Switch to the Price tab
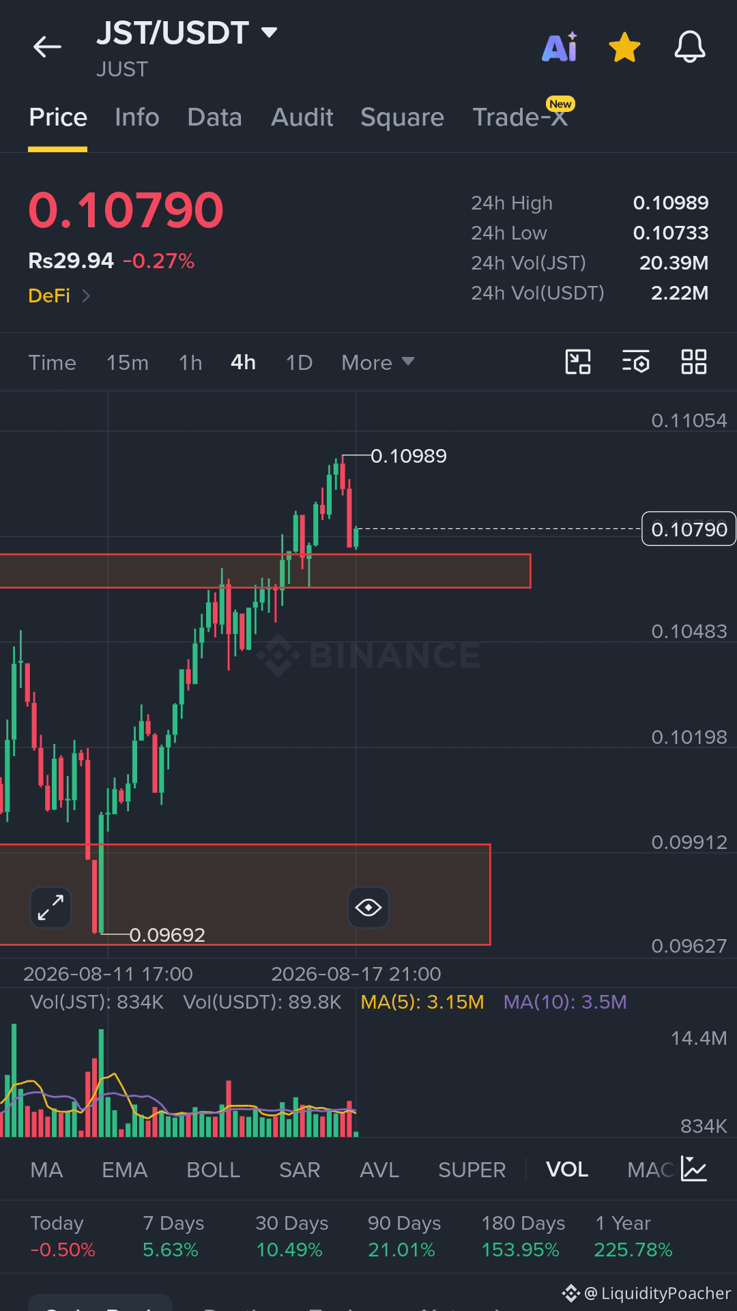Image resolution: width=737 pixels, height=1311 pixels. (x=58, y=117)
